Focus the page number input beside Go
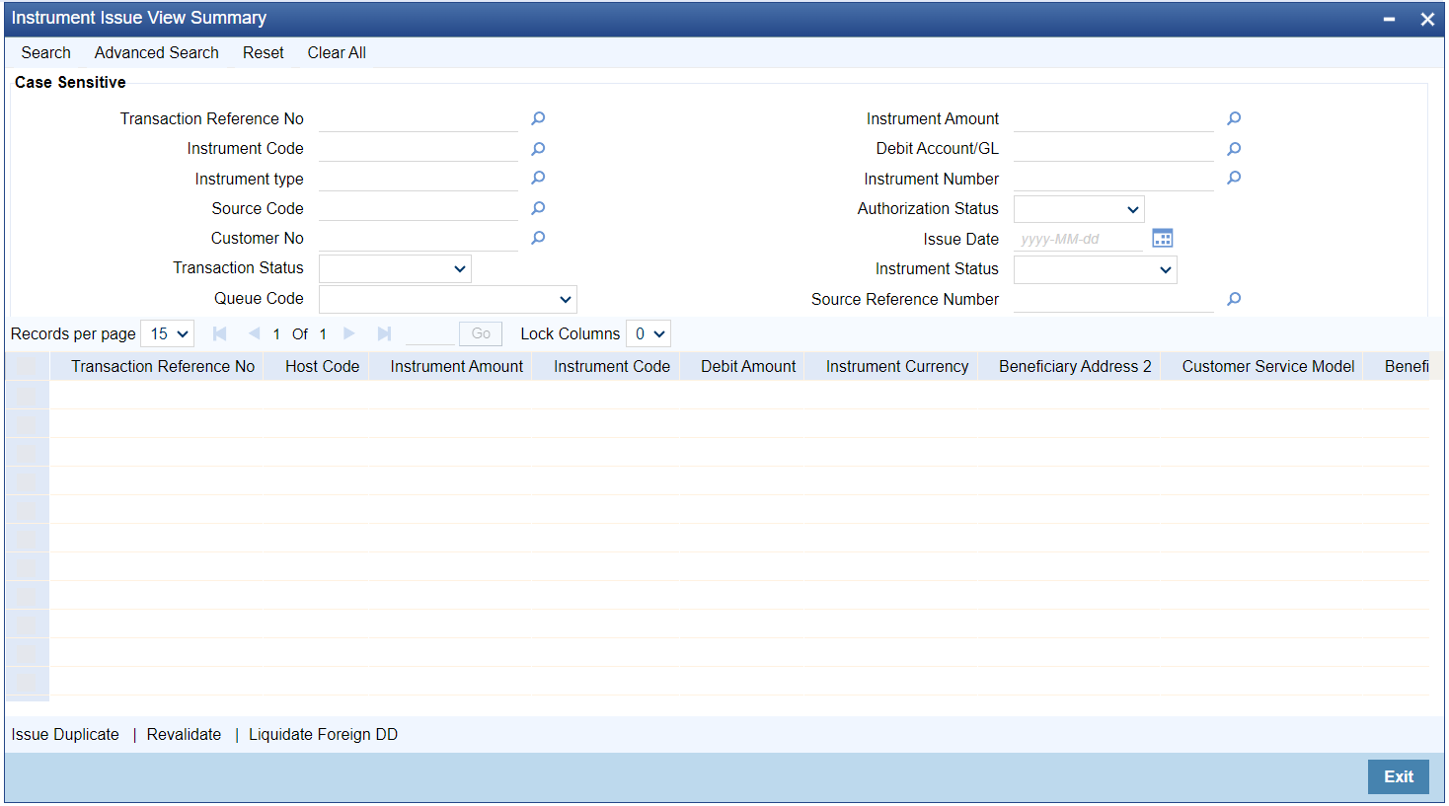 coord(429,333)
